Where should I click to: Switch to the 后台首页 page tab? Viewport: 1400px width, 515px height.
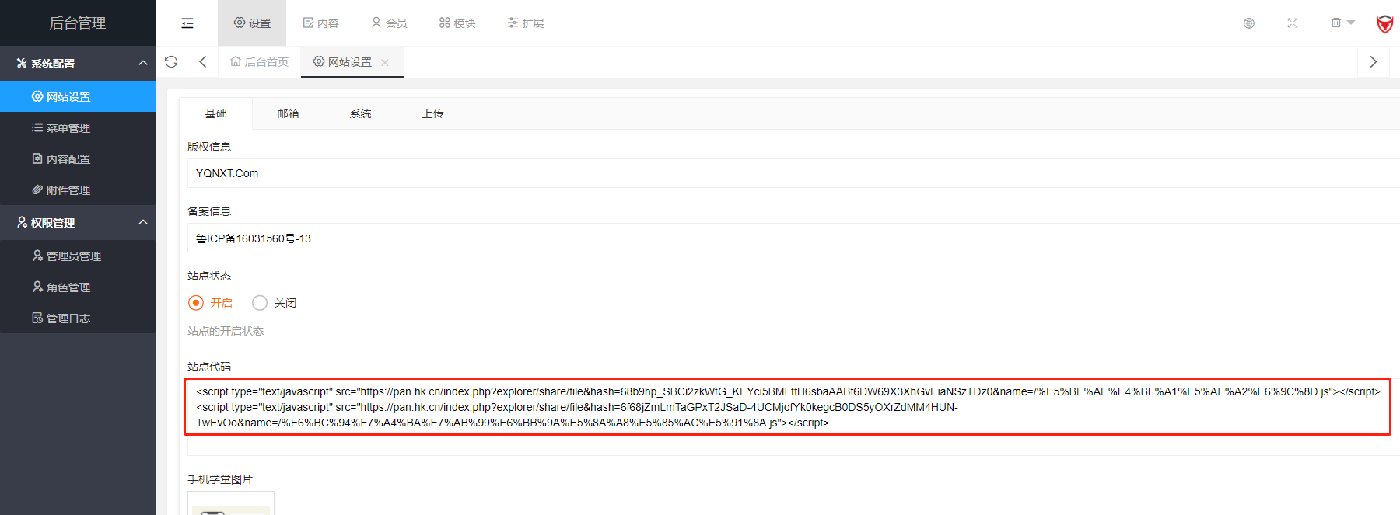(x=260, y=62)
